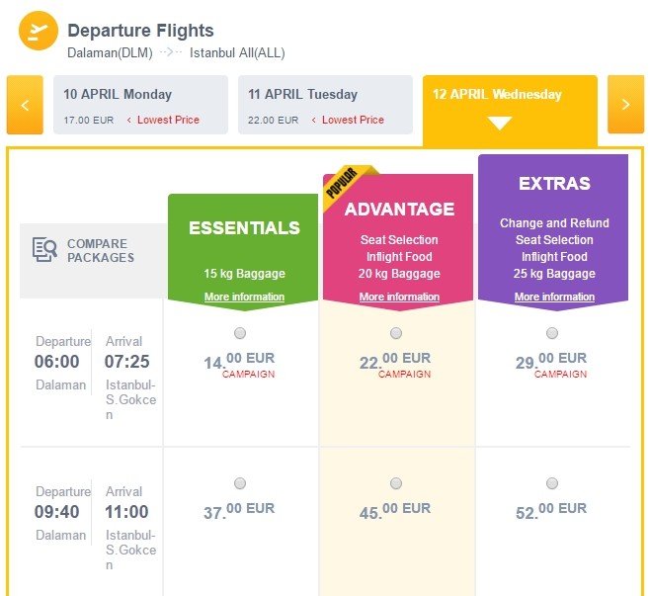The image size is (650, 596).
Task: Select Essentials fare for the 06:00 flight
Action: click(240, 333)
